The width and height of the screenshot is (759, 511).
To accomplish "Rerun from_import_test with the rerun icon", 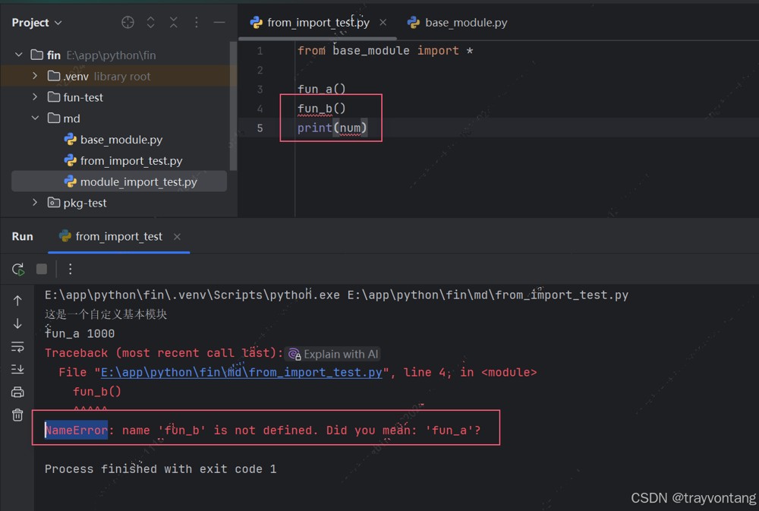I will 18,270.
